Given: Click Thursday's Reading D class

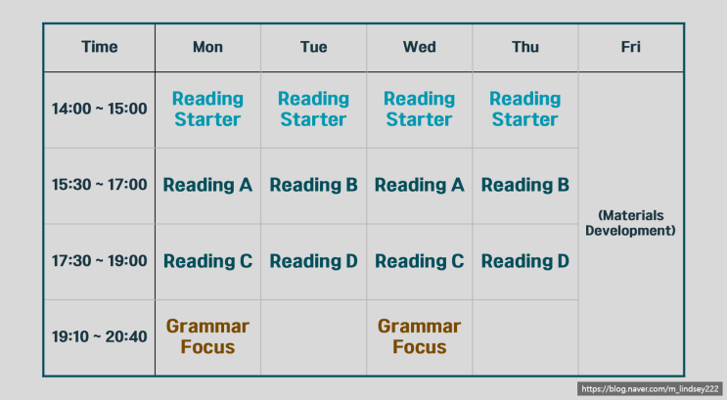Looking at the screenshot, I should pyautogui.click(x=524, y=261).
